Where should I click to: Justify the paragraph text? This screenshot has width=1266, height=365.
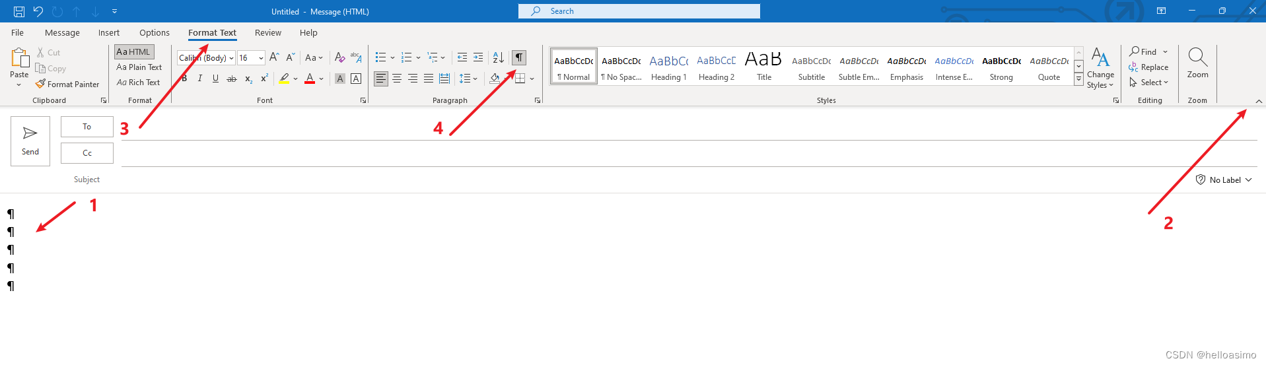coord(429,79)
